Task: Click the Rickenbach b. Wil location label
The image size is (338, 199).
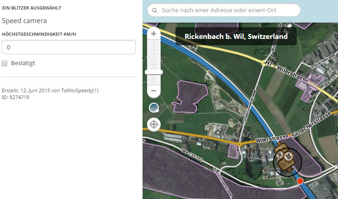Action: (x=236, y=36)
